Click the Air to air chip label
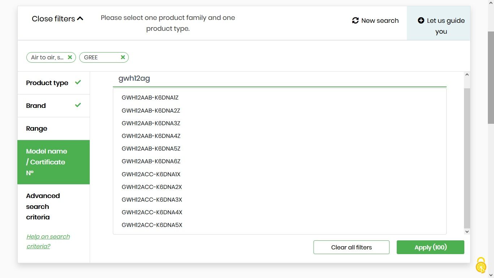The image size is (494, 278). pyautogui.click(x=47, y=57)
